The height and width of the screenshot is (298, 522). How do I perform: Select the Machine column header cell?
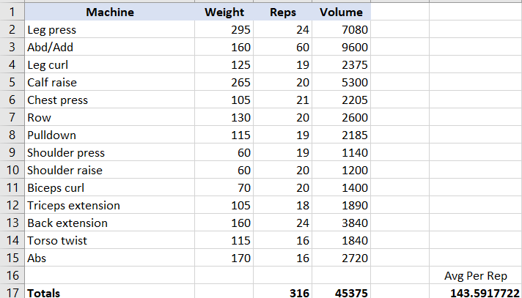click(109, 12)
